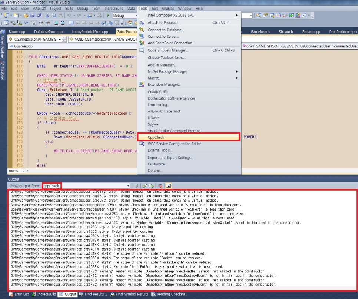Select CppCheck in the Tools menu
Viewport: 358px width, 299px height.
point(189,137)
